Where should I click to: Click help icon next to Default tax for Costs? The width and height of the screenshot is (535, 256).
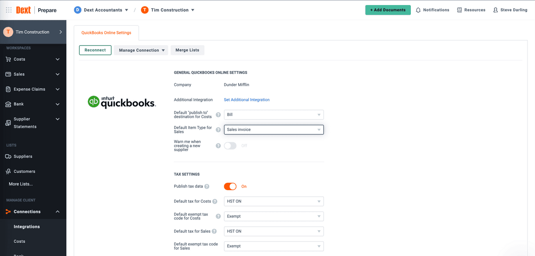215,201
